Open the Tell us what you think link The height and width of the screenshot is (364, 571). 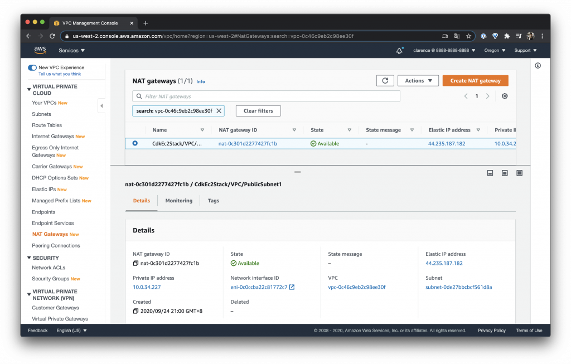click(60, 74)
